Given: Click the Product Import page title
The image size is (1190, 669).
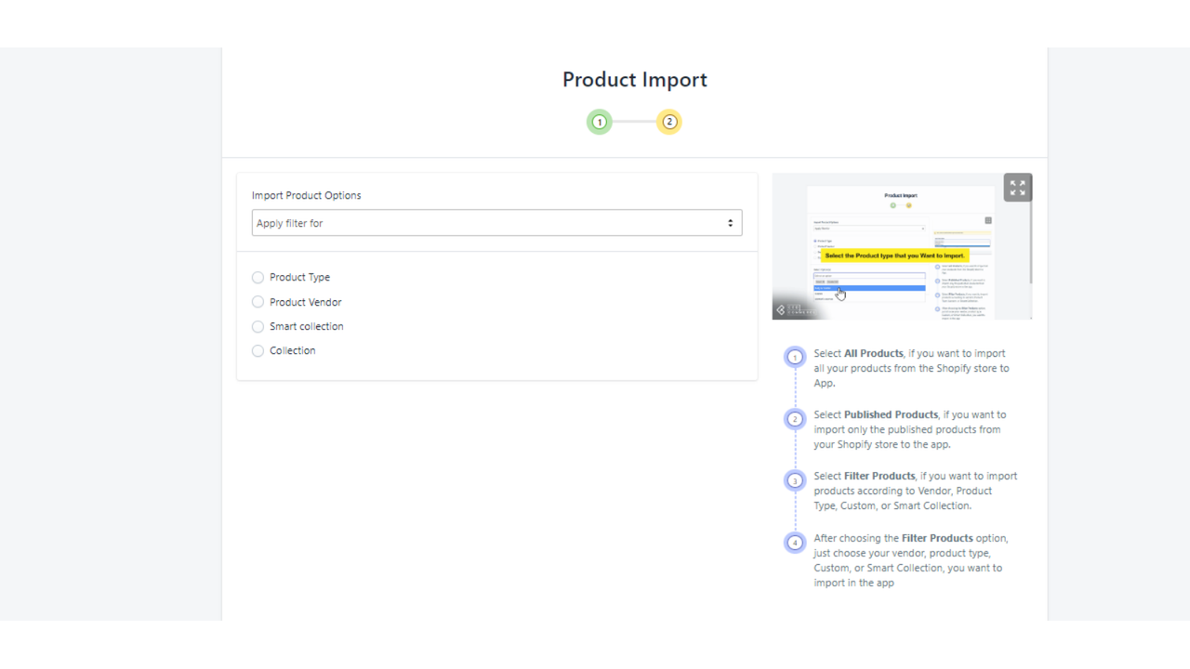Looking at the screenshot, I should [x=635, y=80].
